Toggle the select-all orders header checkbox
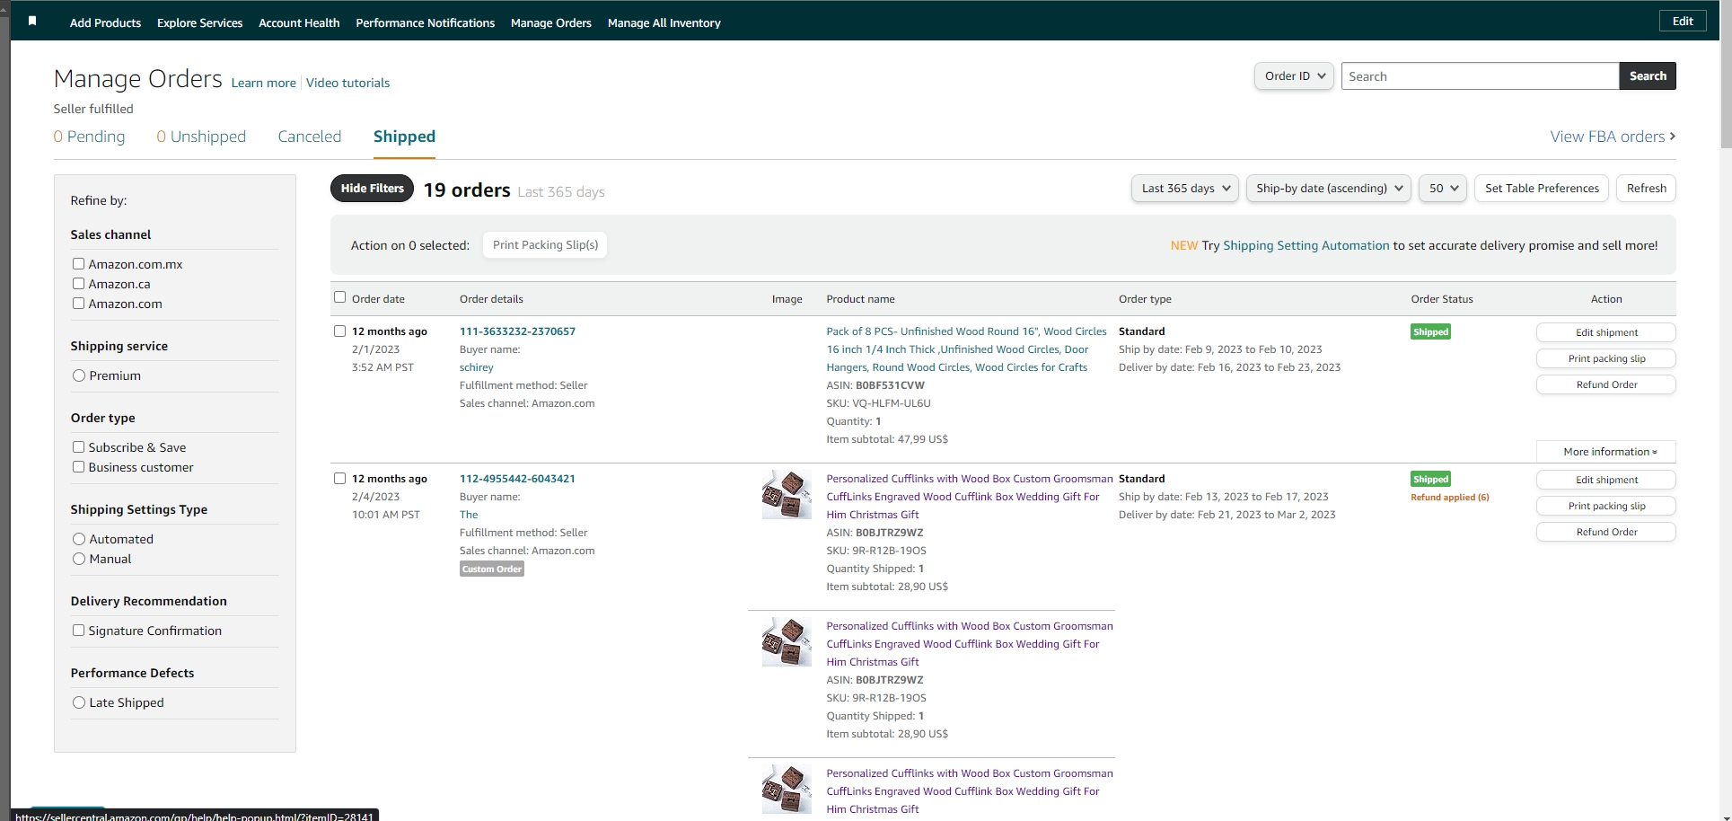Image resolution: width=1732 pixels, height=821 pixels. [x=339, y=297]
